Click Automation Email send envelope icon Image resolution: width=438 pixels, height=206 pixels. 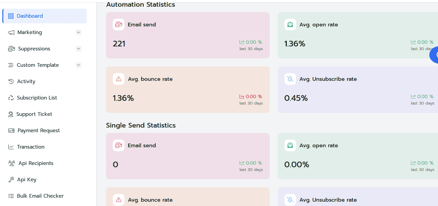[118, 25]
